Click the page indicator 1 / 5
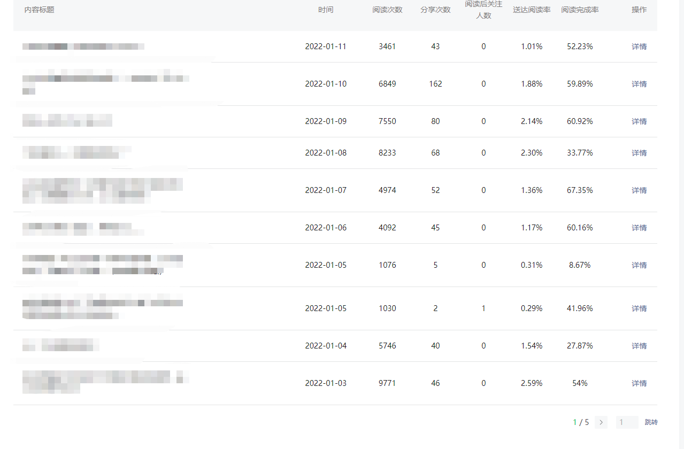The image size is (684, 449). point(581,422)
